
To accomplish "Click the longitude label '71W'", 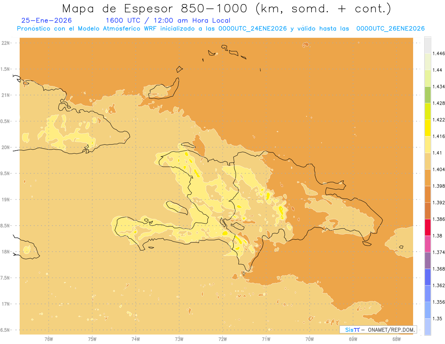I will pos(266,339).
